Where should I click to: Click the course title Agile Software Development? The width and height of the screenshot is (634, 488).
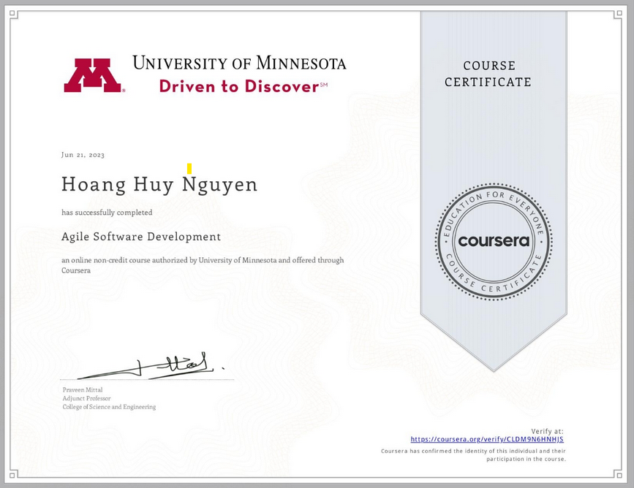coord(141,237)
